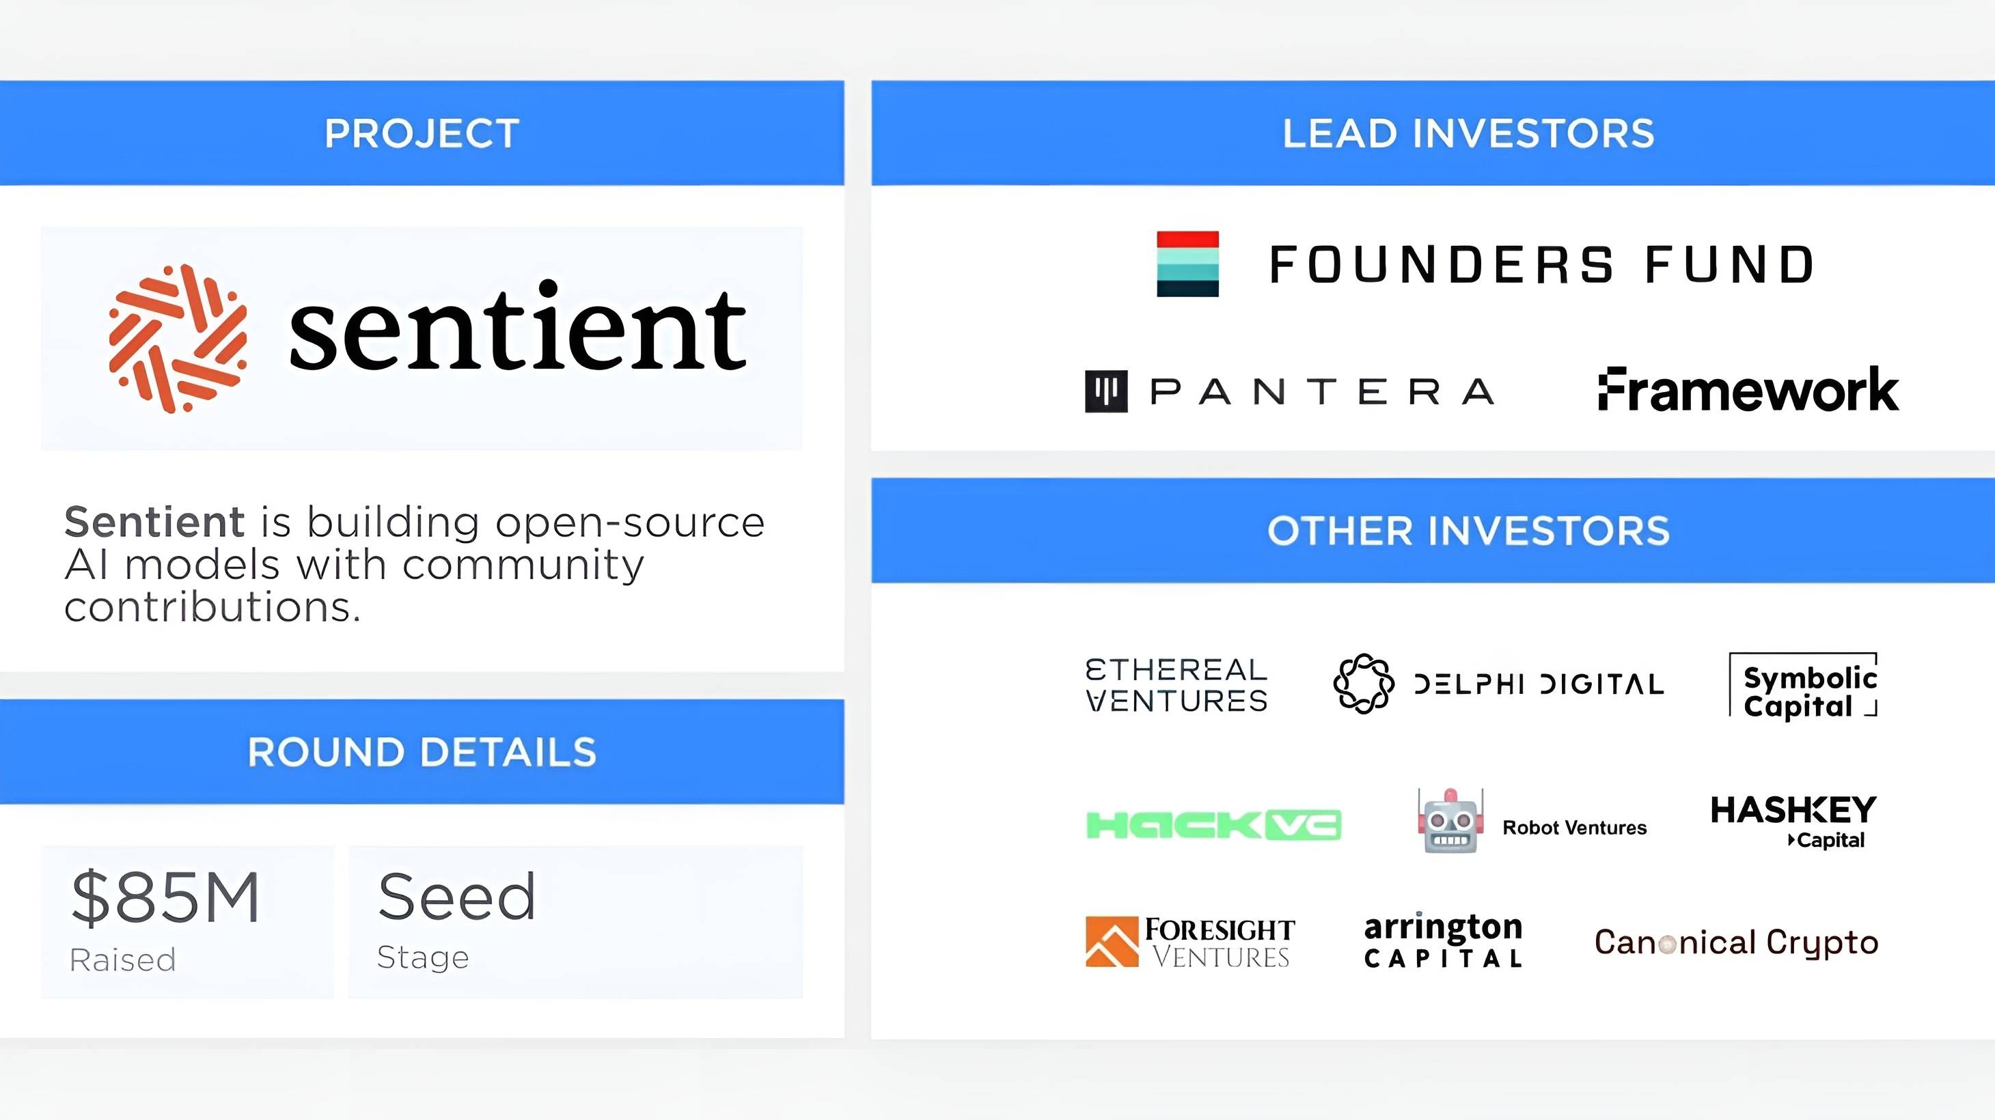Image resolution: width=1995 pixels, height=1120 pixels.
Task: Click the Foresight Ventures orange icon
Action: [x=1112, y=942]
